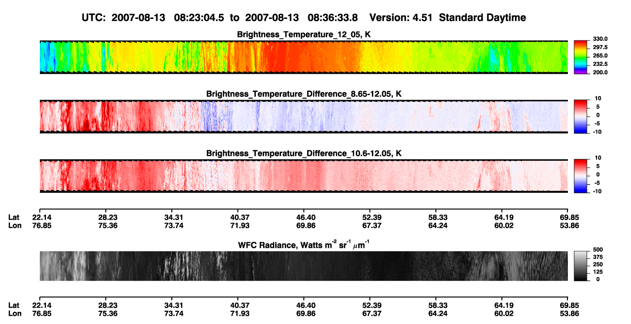Click the 'Lon' label under the 10.6-12.05 panel
The image size is (631, 324).
(x=15, y=225)
